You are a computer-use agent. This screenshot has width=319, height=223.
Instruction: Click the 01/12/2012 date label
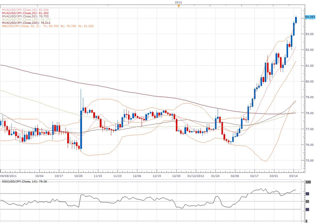[x=195, y=176]
